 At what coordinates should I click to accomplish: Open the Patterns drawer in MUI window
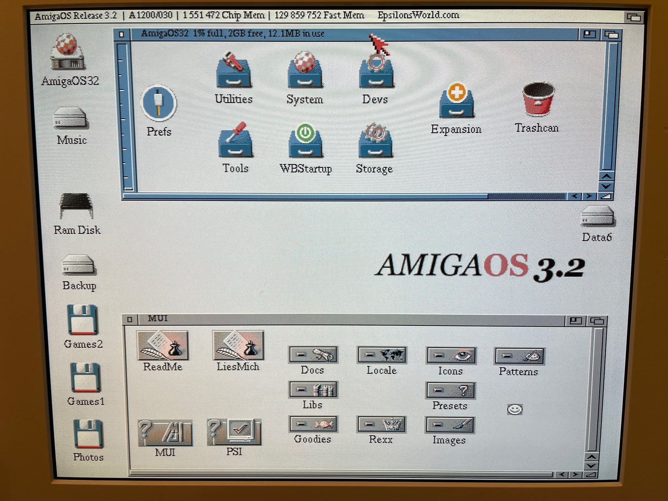point(519,356)
